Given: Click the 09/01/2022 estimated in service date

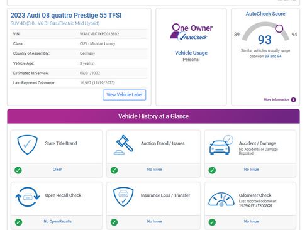Looking at the screenshot, I should [x=90, y=73].
